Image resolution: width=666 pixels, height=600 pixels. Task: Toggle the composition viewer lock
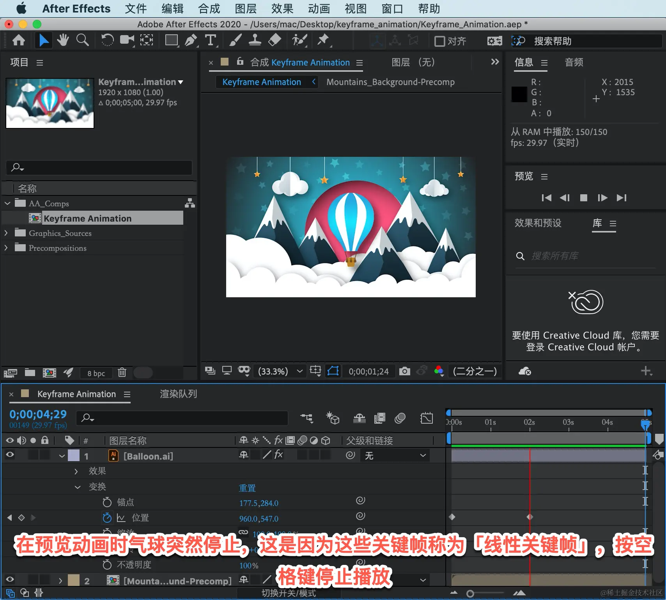click(240, 61)
